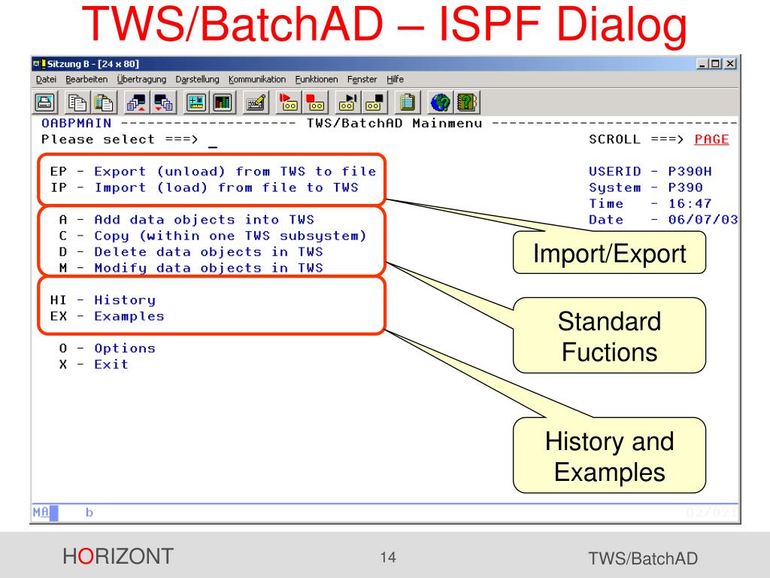
Task: Click the Paste toolbar icon
Action: [104, 102]
